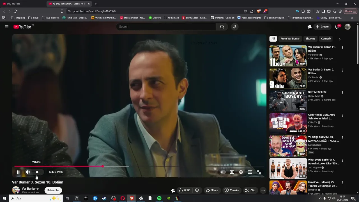The width and height of the screenshot is (359, 202).
Task: Open options for Sezon 11. Bölüm video
Action: pos(342,48)
